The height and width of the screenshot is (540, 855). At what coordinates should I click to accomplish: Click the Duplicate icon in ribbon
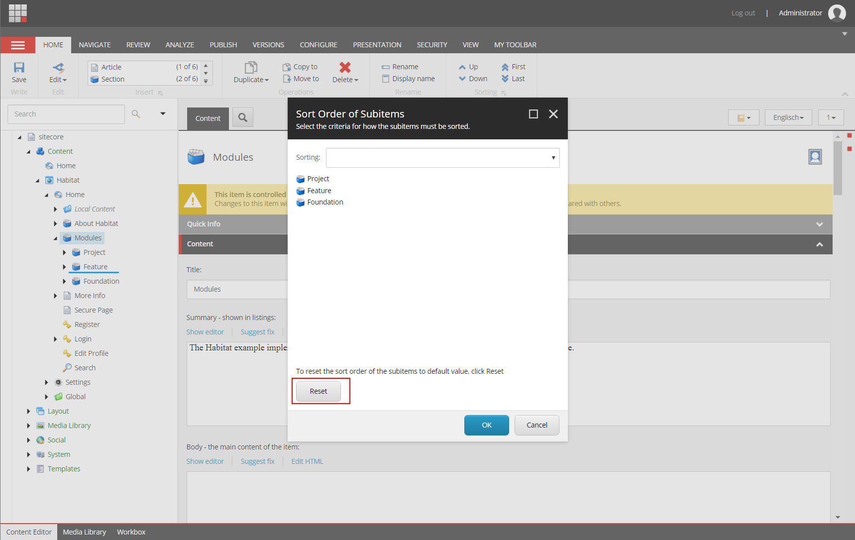point(251,68)
